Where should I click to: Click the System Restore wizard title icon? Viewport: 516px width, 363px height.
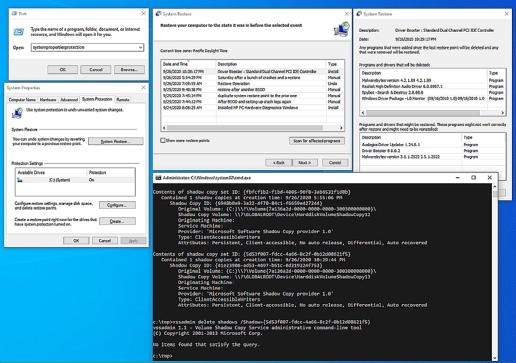coord(158,14)
